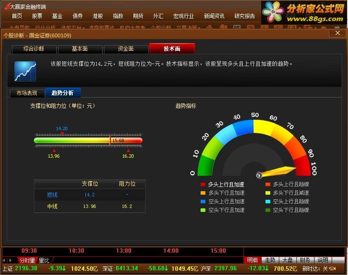Click the blue stock chart icon
This screenshot has height=275, width=348.
[x=25, y=71]
